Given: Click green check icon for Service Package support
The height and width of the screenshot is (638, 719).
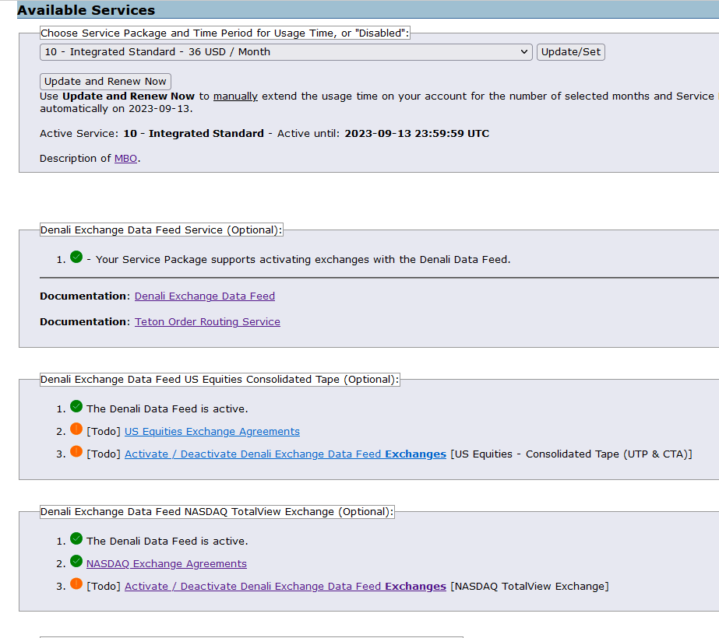Looking at the screenshot, I should coord(76,257).
